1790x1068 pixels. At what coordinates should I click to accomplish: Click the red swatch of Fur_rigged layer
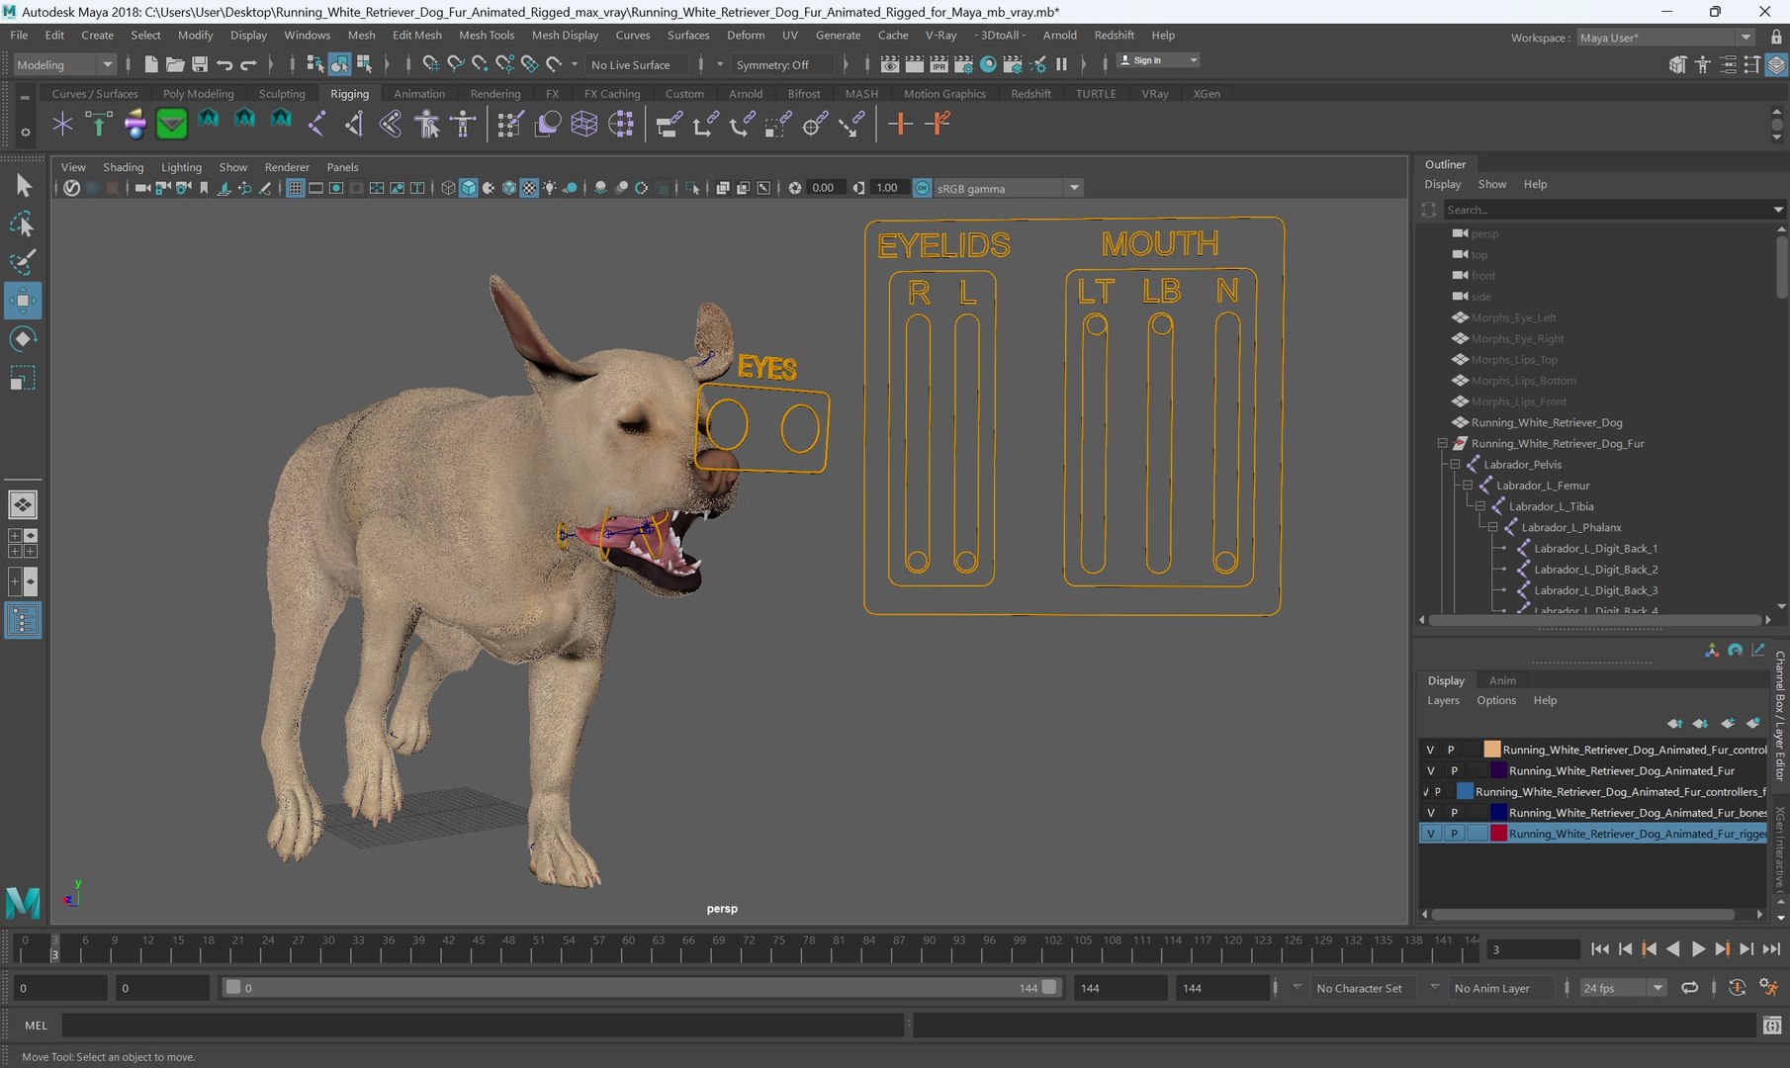pos(1498,834)
